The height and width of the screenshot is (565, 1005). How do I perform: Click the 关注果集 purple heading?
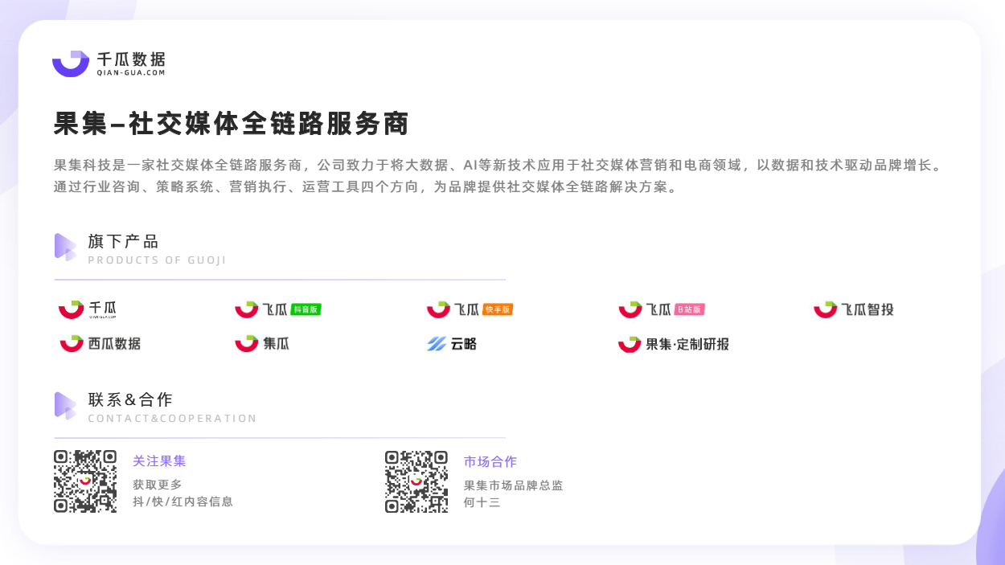pyautogui.click(x=159, y=461)
